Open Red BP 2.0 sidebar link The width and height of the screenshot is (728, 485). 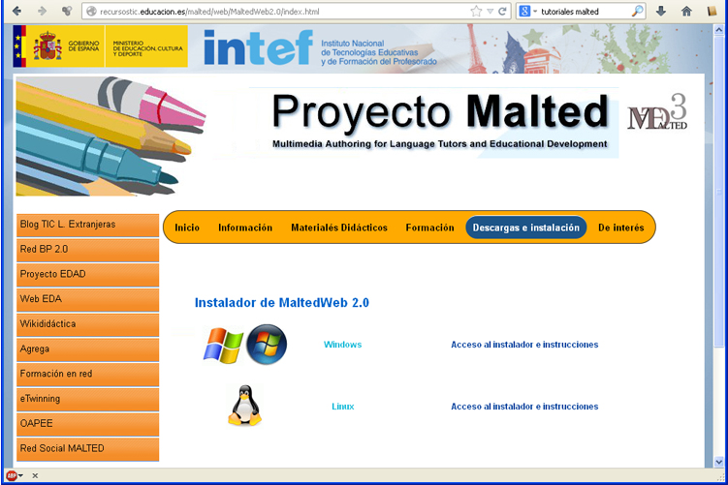[x=88, y=250]
